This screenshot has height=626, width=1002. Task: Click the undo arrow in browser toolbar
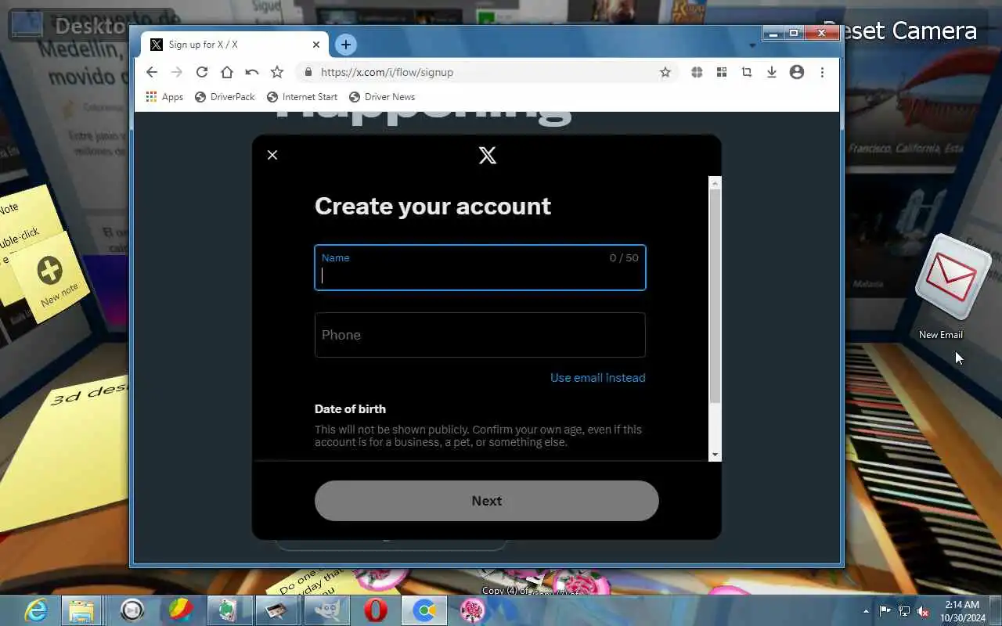coord(252,72)
